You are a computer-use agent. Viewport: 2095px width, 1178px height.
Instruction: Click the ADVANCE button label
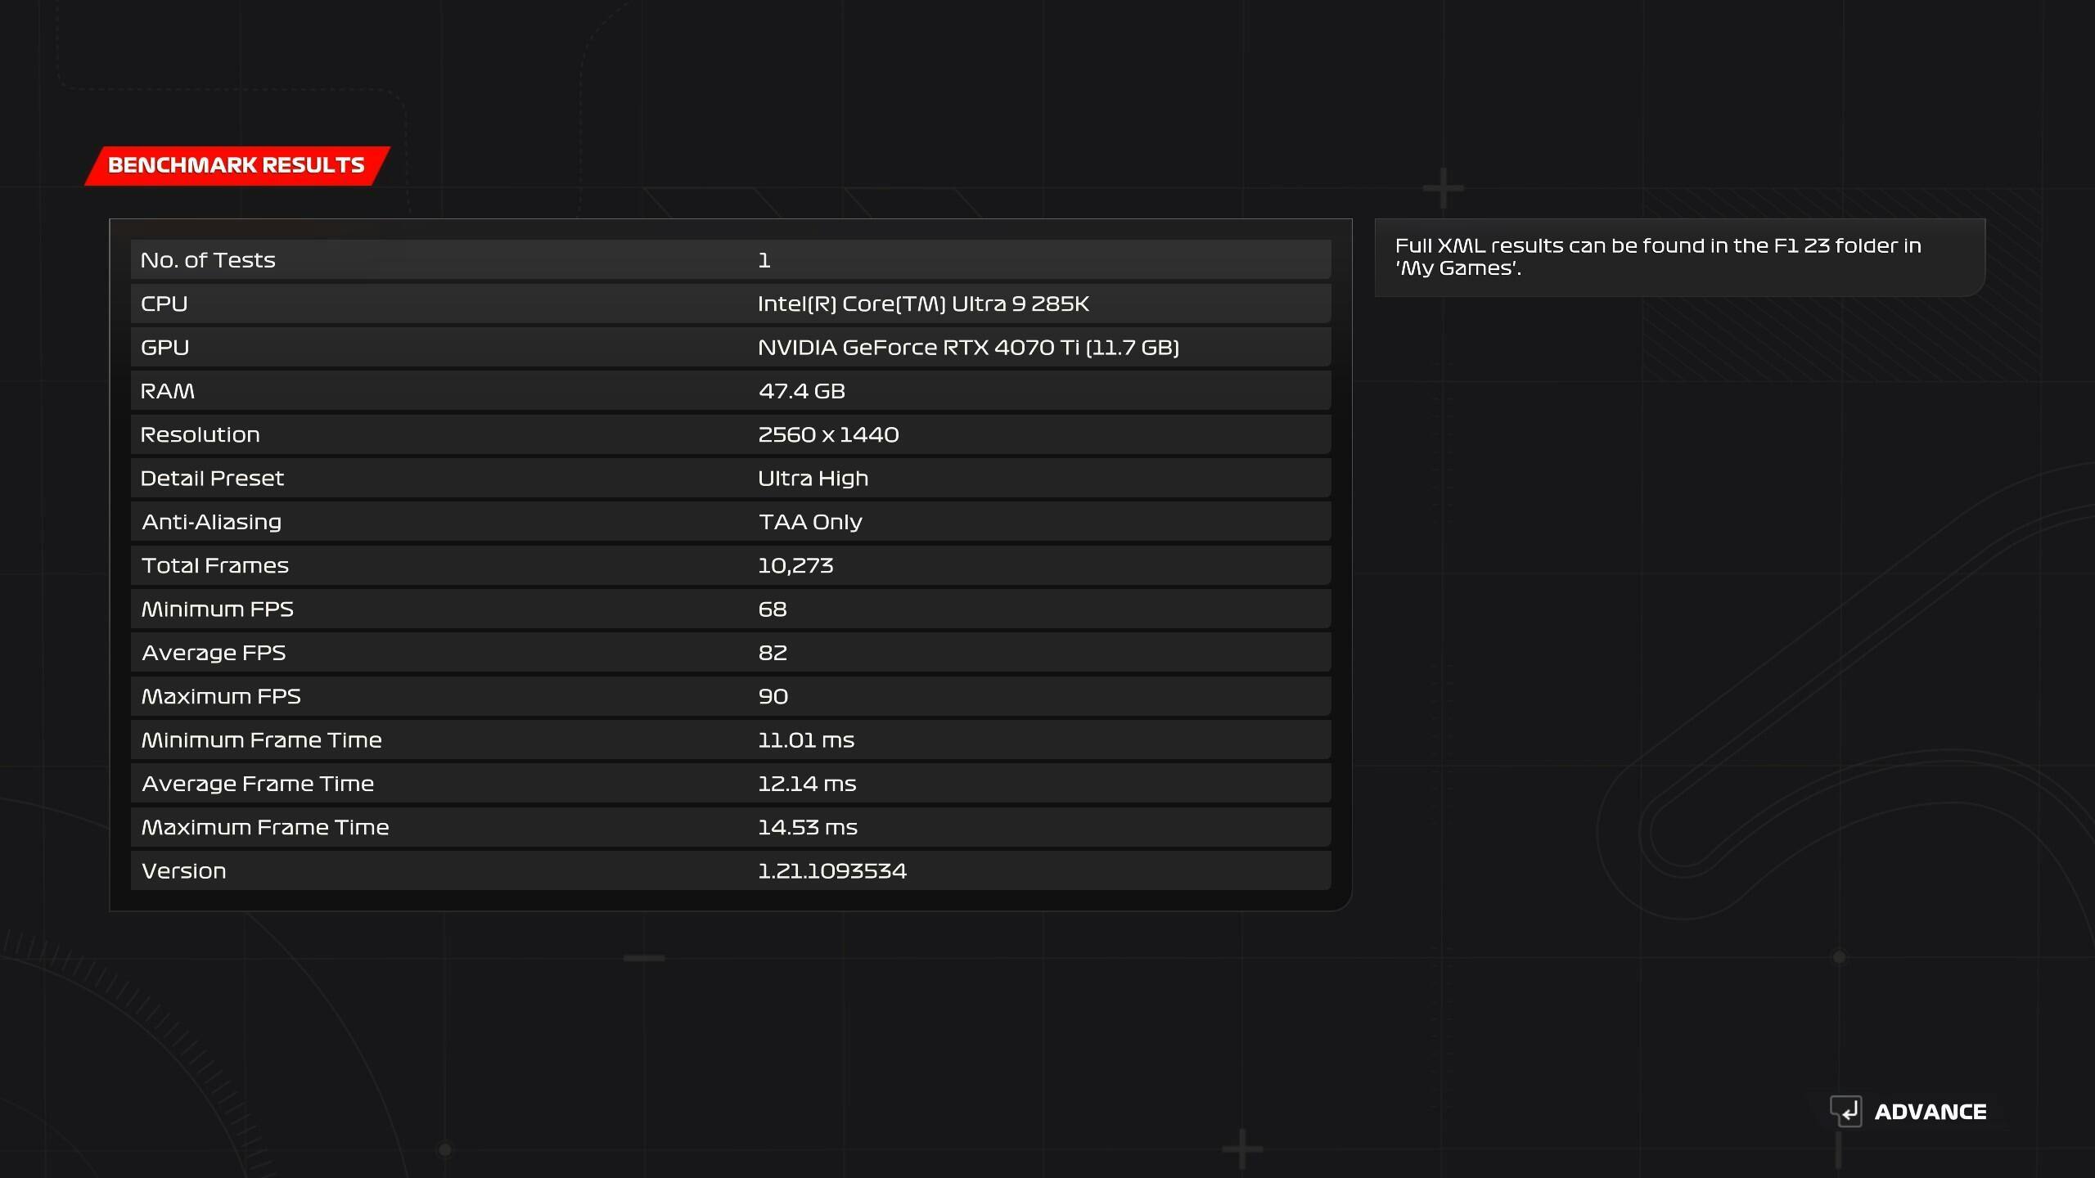(1931, 1112)
